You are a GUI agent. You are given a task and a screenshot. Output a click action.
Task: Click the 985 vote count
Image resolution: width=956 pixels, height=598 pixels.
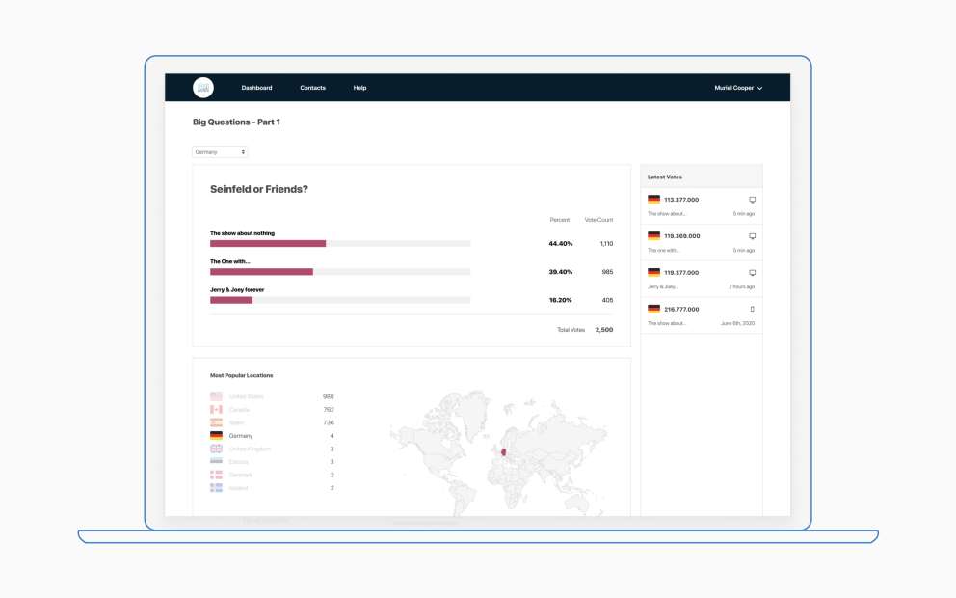click(x=607, y=272)
